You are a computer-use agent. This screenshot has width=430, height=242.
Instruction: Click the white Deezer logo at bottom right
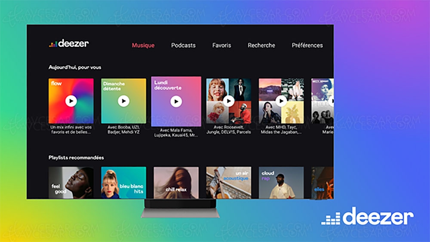[367, 218]
